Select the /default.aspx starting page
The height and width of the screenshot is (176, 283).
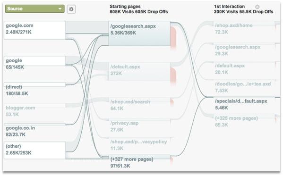139,72
